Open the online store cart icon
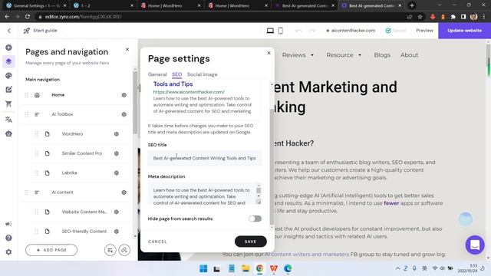The height and width of the screenshot is (276, 491). click(x=8, y=104)
